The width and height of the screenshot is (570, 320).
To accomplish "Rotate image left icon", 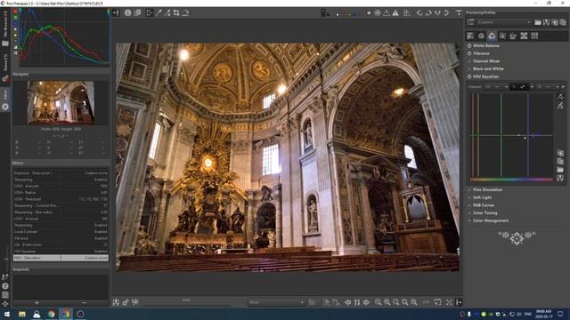I will tap(419, 12).
